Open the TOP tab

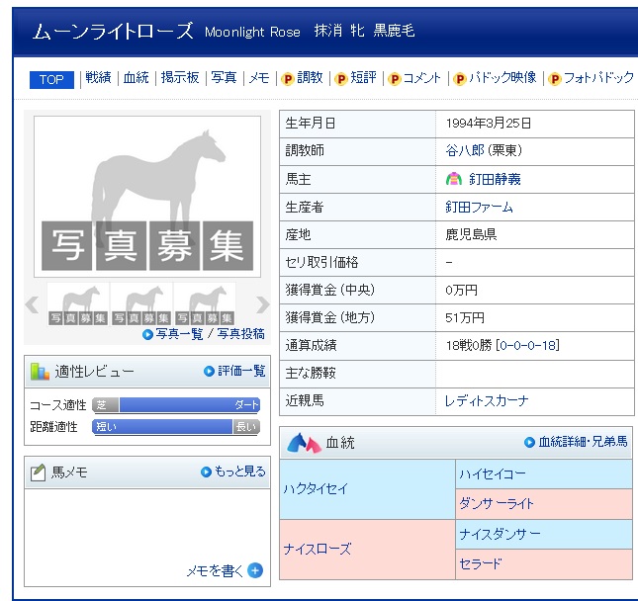tap(51, 79)
